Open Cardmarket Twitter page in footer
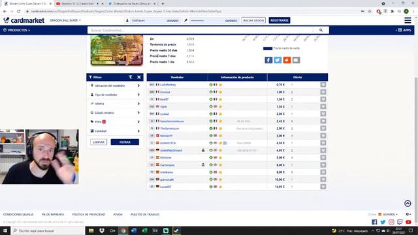Image resolution: width=418 pixels, height=235 pixels. [x=383, y=222]
